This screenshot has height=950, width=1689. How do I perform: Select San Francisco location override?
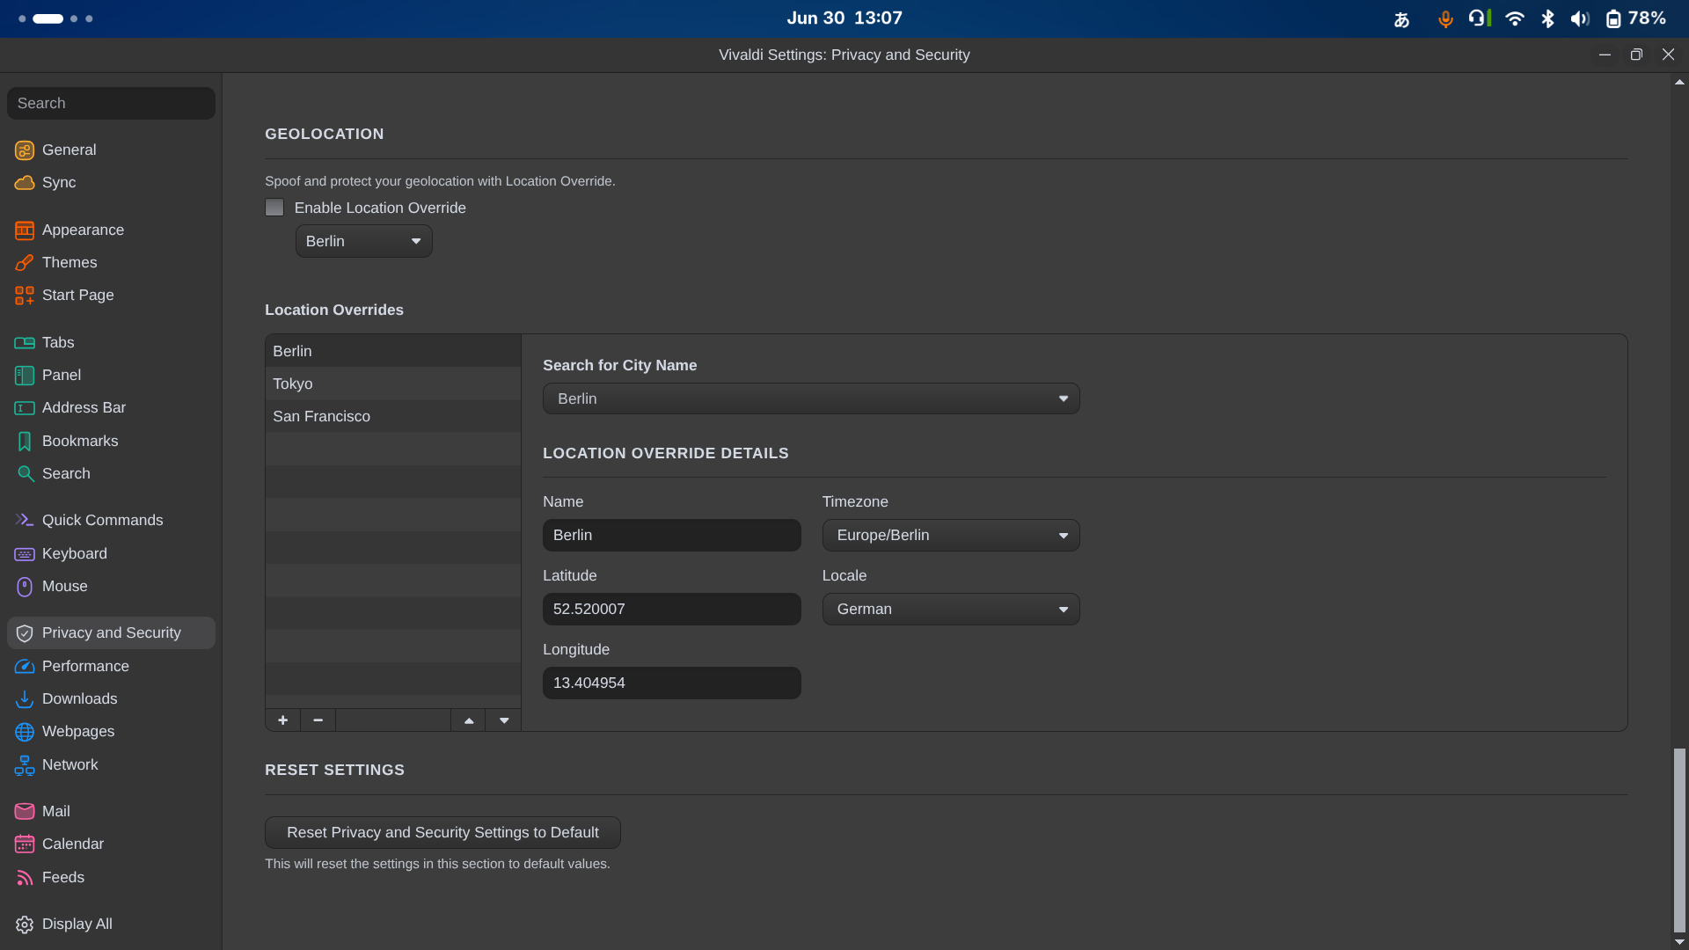[393, 416]
